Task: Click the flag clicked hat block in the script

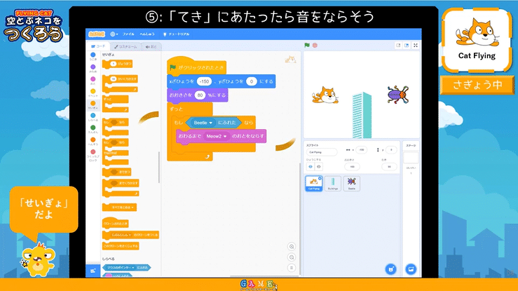Action: [x=197, y=67]
